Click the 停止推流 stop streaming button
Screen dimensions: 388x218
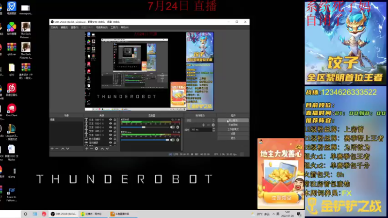(233, 120)
